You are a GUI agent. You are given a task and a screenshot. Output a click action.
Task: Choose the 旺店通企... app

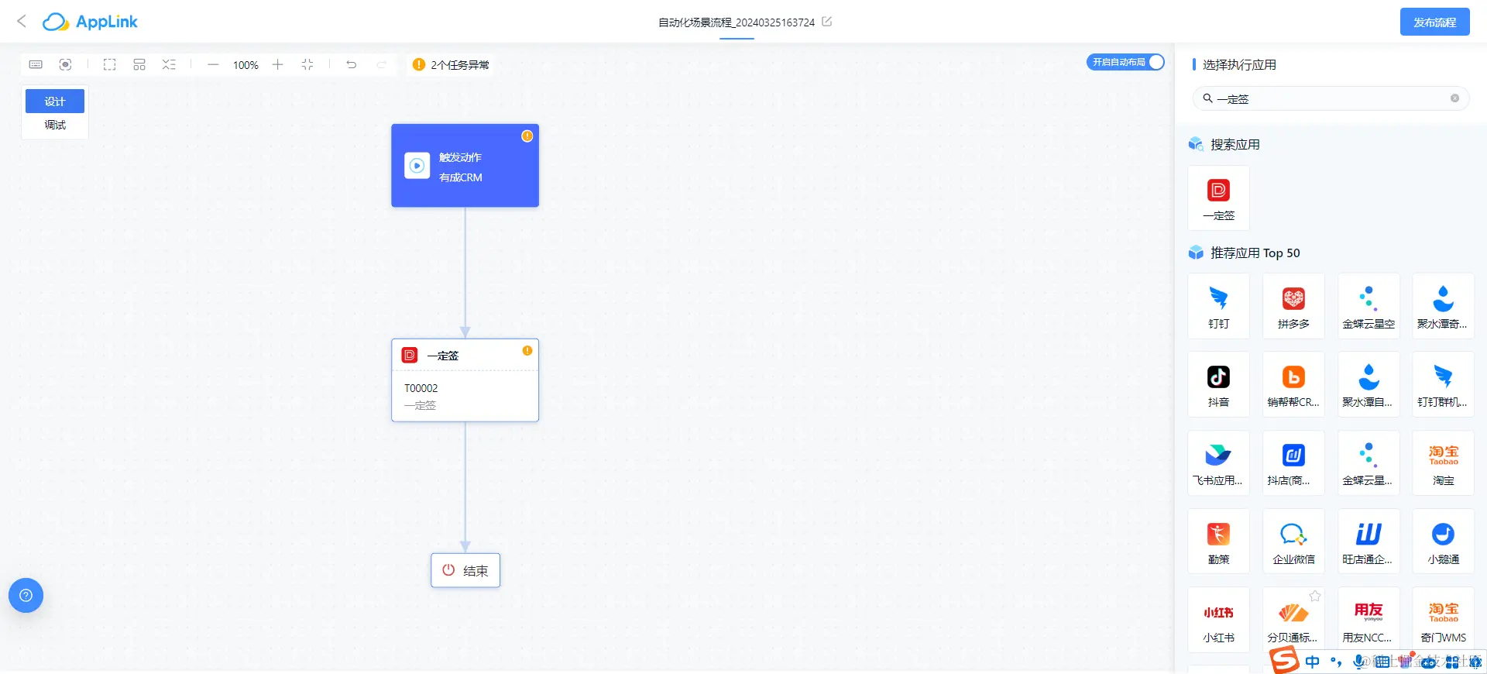(x=1369, y=542)
